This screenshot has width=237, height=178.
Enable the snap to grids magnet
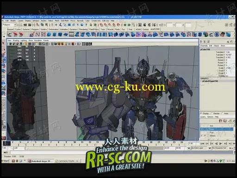point(101,25)
